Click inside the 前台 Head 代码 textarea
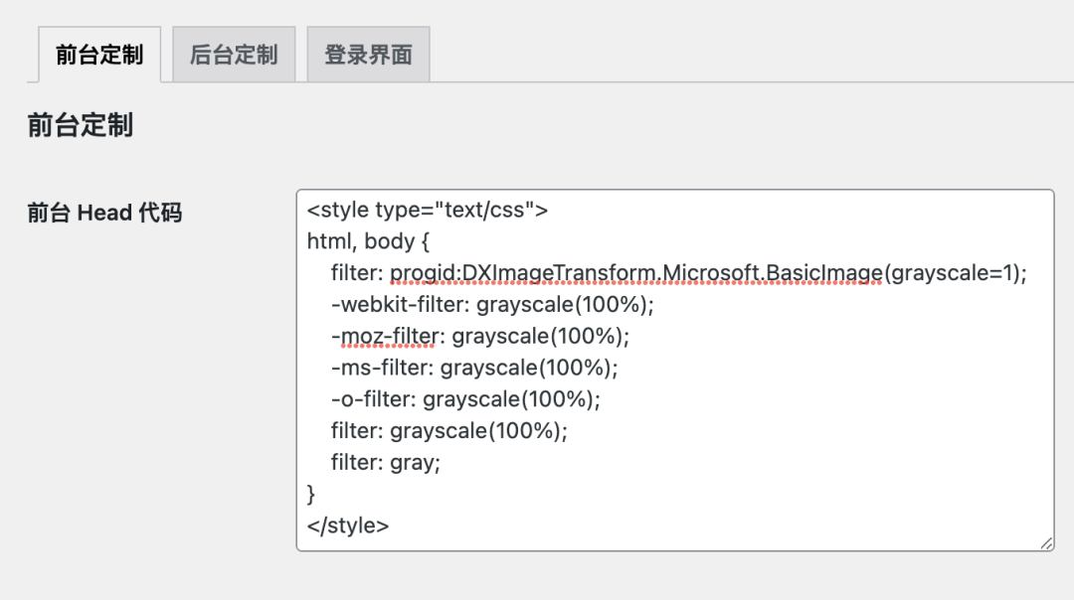 point(674,371)
